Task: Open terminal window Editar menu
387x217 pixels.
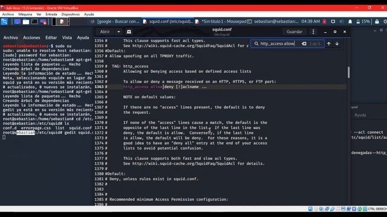Action: point(51,37)
